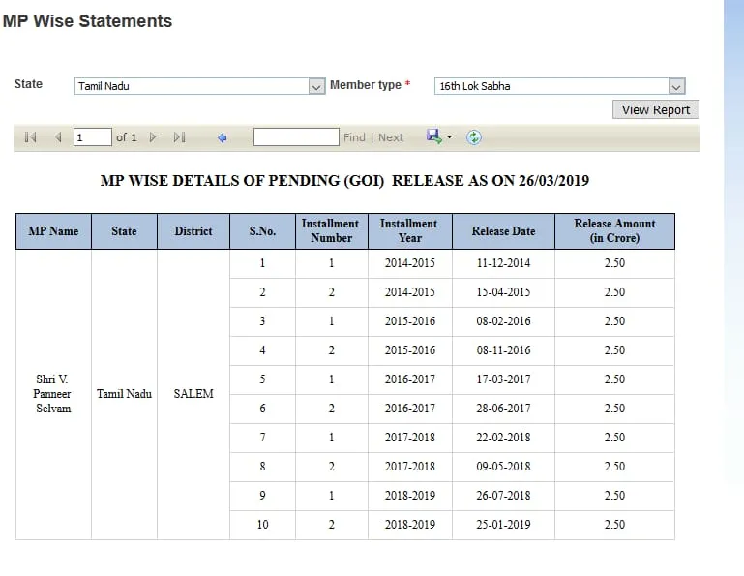Screen dimensions: 744x576
Task: Click release date 08-11-2016
Action: (x=503, y=350)
